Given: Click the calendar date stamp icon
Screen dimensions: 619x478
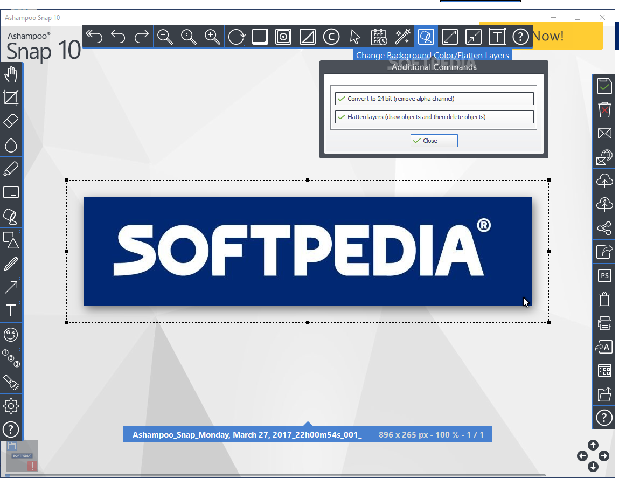Looking at the screenshot, I should pos(379,37).
